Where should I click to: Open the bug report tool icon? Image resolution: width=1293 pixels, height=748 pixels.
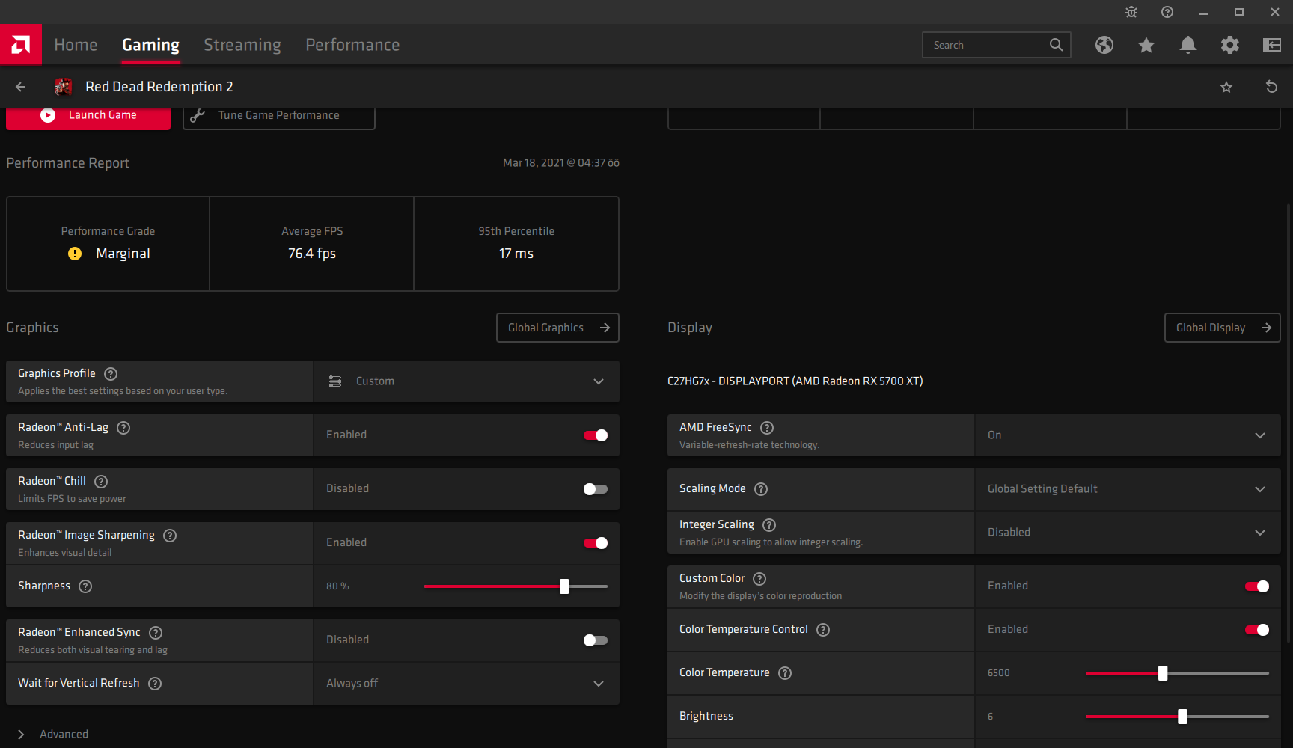pyautogui.click(x=1131, y=12)
